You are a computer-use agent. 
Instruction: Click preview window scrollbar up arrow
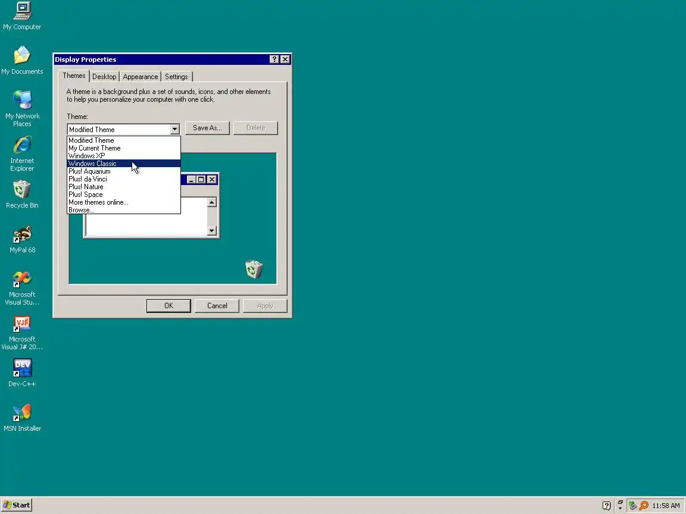[212, 202]
